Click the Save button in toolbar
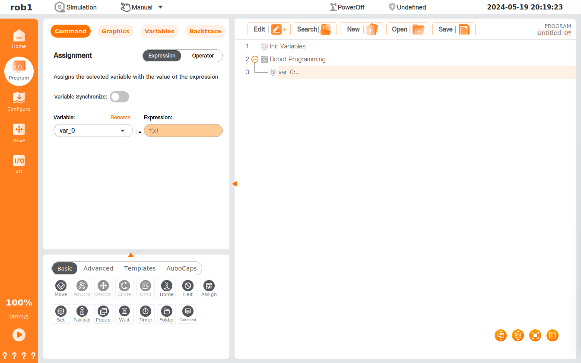This screenshot has height=363, width=581. pyautogui.click(x=454, y=29)
